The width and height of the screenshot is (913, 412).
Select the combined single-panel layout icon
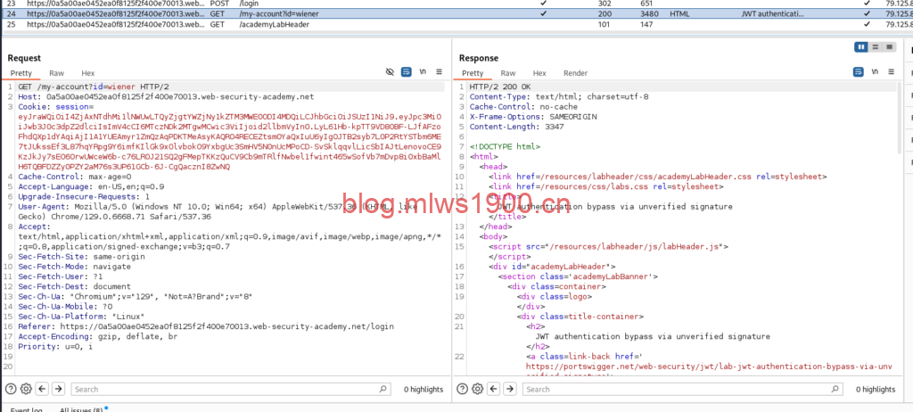point(889,47)
